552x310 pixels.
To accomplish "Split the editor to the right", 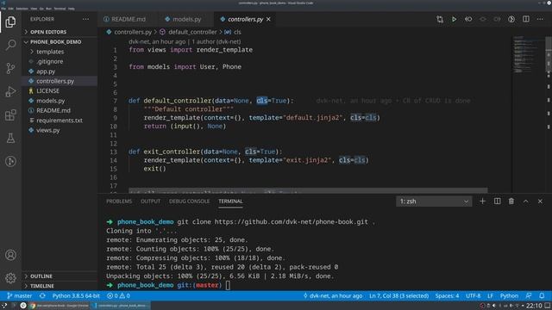I will [525, 19].
